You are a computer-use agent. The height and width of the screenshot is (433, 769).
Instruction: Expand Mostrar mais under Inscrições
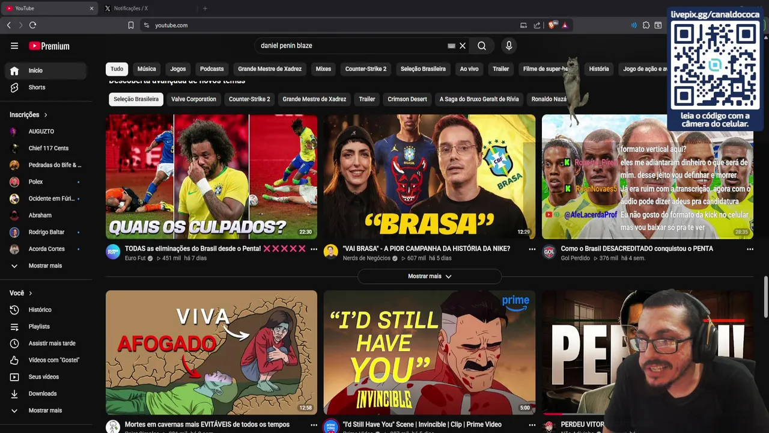coord(46,266)
